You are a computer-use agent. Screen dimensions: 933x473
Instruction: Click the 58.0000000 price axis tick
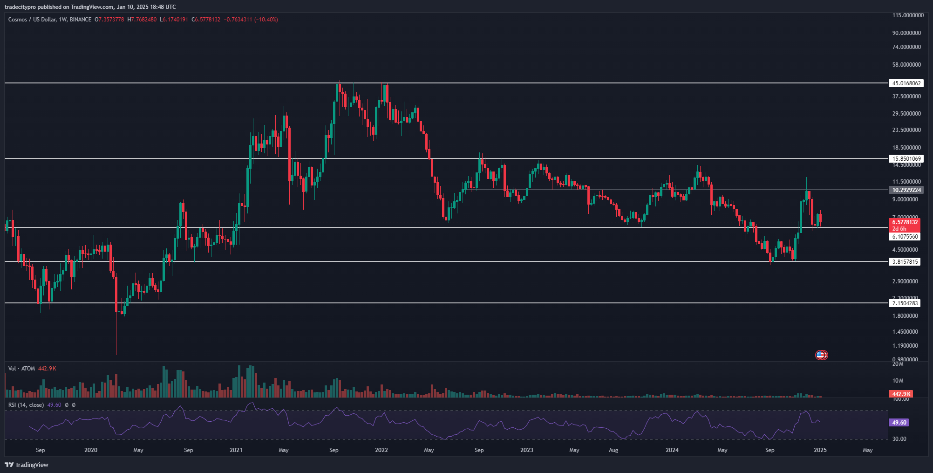[906, 65]
